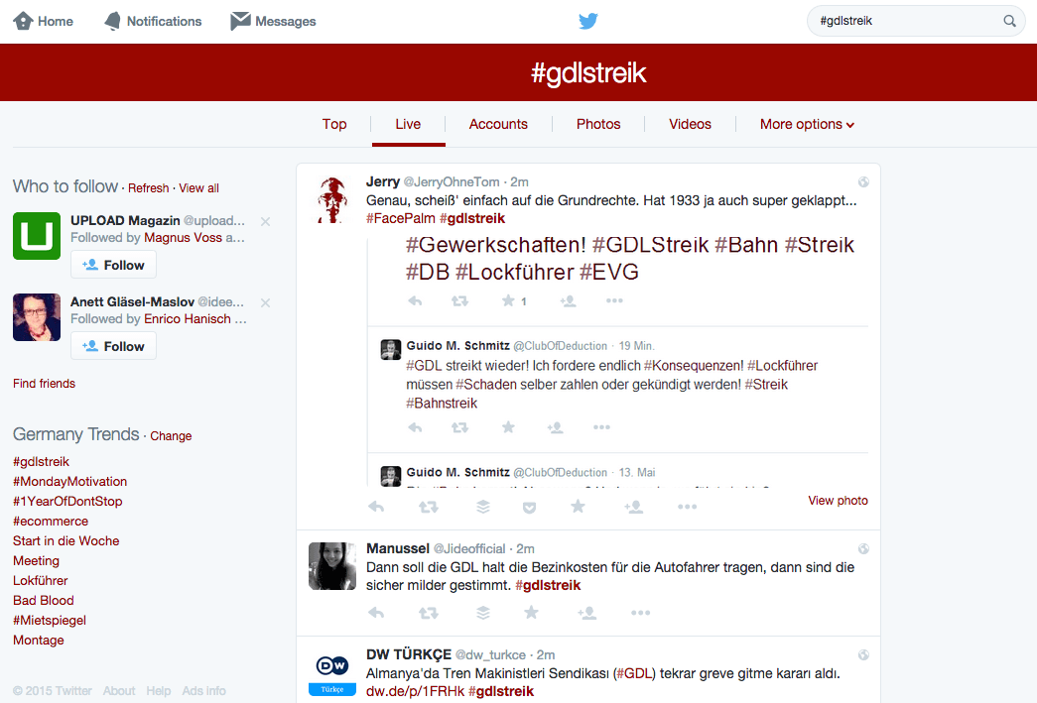Follow user from the embedded #Gewerkschaften tweet
1037x703 pixels.
pyautogui.click(x=568, y=301)
